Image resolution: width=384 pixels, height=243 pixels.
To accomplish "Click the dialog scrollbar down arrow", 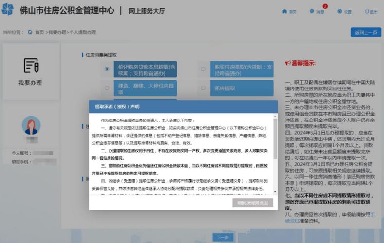I will click(275, 192).
